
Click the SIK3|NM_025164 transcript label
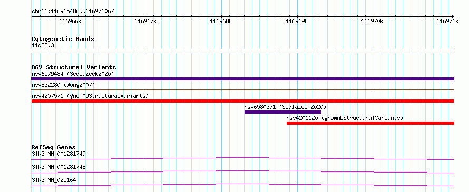click(54, 180)
